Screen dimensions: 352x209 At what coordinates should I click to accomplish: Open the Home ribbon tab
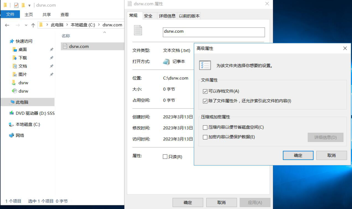[x=29, y=14]
